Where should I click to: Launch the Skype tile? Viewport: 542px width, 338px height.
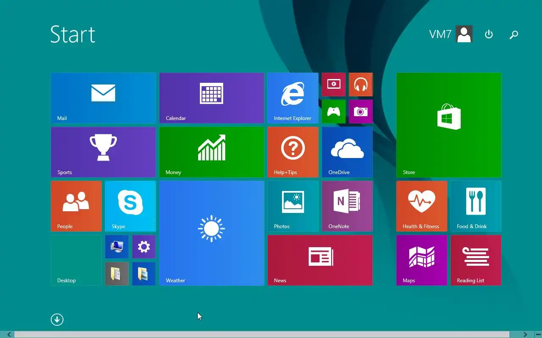130,206
